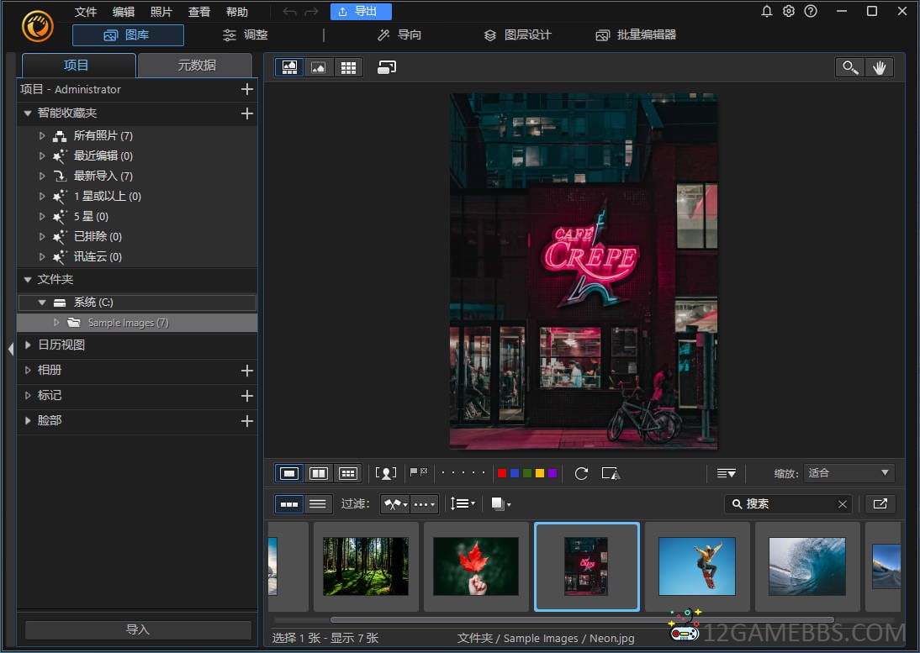Click the flip photo icon
The image size is (920, 653).
(611, 473)
